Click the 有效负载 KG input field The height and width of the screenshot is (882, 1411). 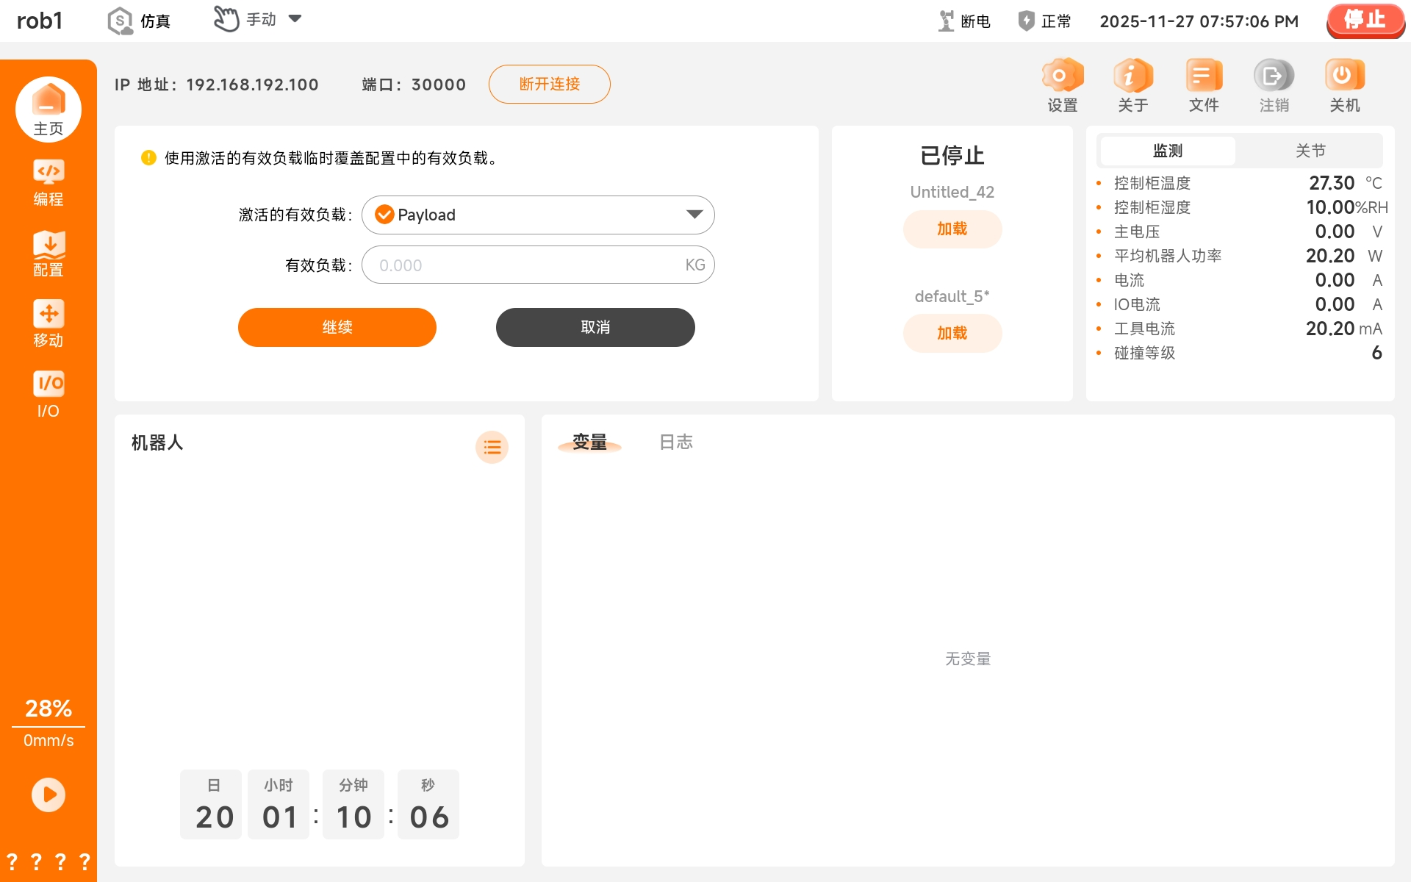pyautogui.click(x=529, y=265)
